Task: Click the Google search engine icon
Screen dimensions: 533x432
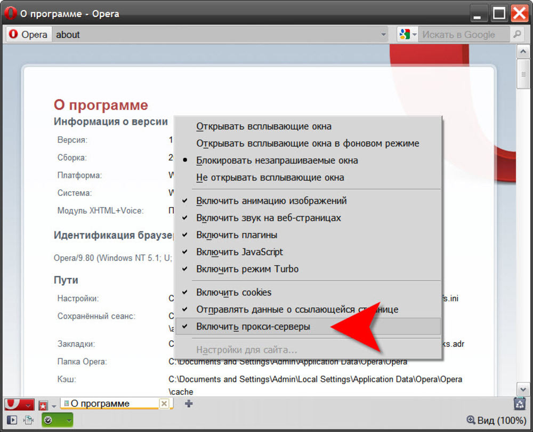Action: click(x=405, y=34)
